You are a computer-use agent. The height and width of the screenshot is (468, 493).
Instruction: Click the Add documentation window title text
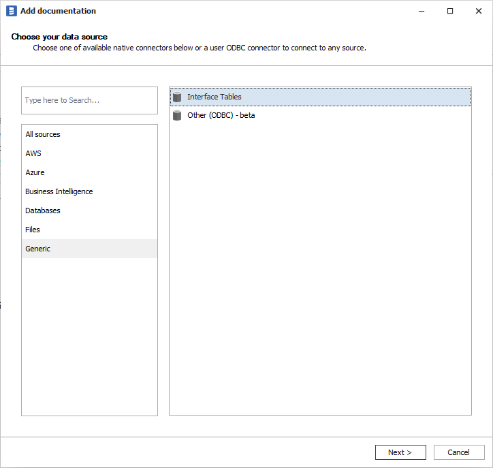pos(58,11)
